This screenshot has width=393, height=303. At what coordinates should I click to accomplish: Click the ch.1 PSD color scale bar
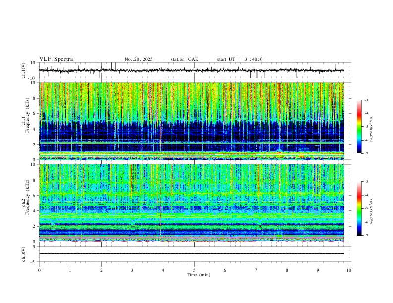[359, 127]
